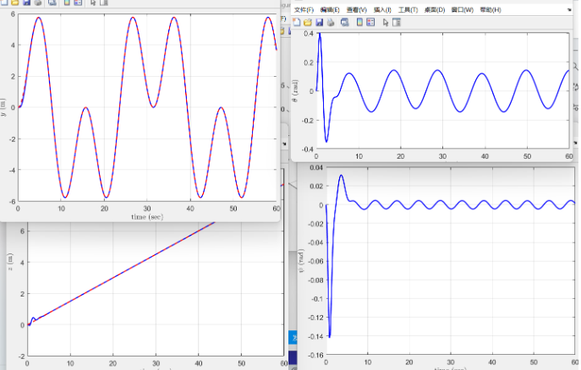The width and height of the screenshot is (581, 370).
Task: Click the 'ψ (rad)' axis label
Action: pyautogui.click(x=301, y=261)
